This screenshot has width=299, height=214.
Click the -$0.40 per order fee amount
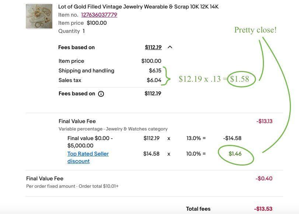(x=264, y=179)
